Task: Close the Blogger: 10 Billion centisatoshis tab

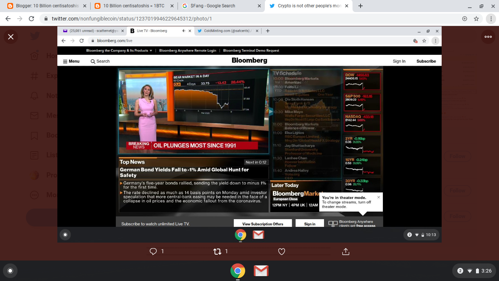Action: [85, 6]
